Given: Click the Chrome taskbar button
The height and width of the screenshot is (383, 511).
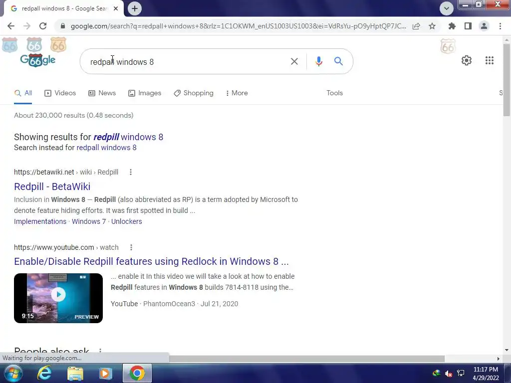Looking at the screenshot, I should click(x=137, y=373).
